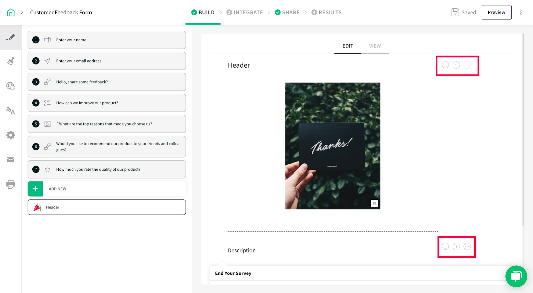Screen dimensions: 533x293
Task: Switch to the VIEW tab
Action: click(x=375, y=46)
